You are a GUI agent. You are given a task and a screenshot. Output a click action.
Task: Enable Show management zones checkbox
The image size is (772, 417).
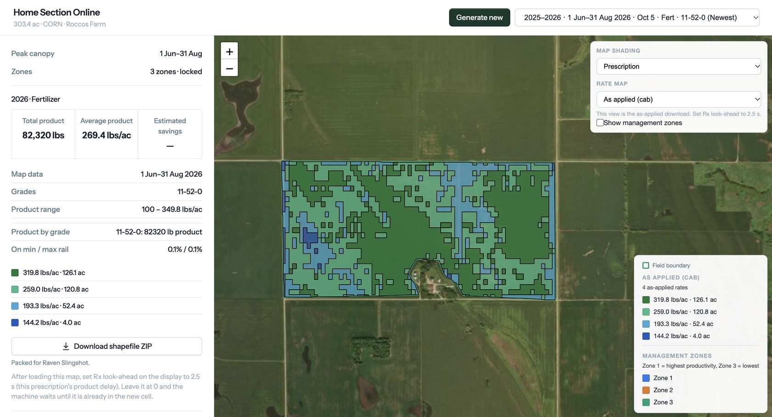(x=600, y=123)
